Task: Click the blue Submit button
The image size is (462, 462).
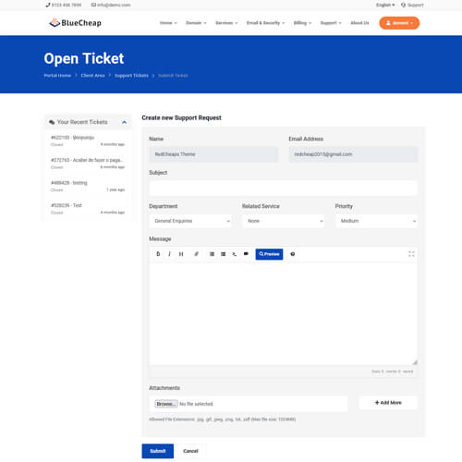Action: (158, 451)
